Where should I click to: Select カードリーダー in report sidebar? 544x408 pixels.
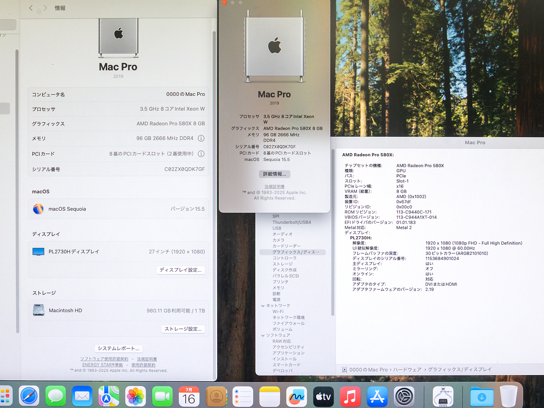coord(286,246)
